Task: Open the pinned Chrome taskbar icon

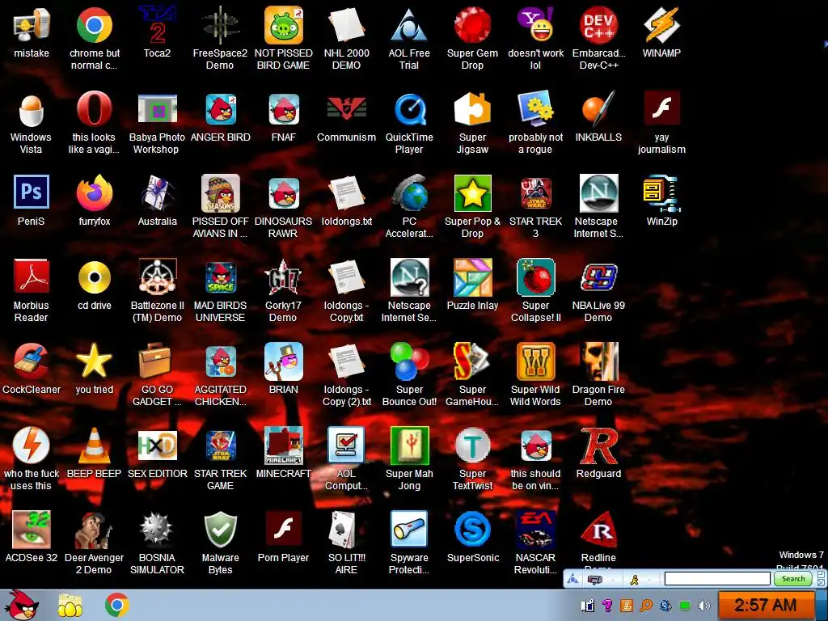Action: pyautogui.click(x=116, y=605)
